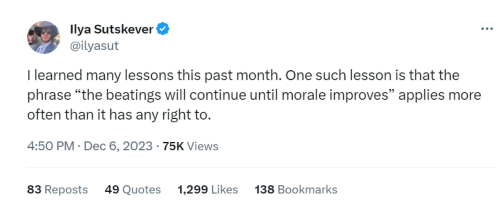
Task: Click the 1,299 like count number
Action: tap(193, 189)
